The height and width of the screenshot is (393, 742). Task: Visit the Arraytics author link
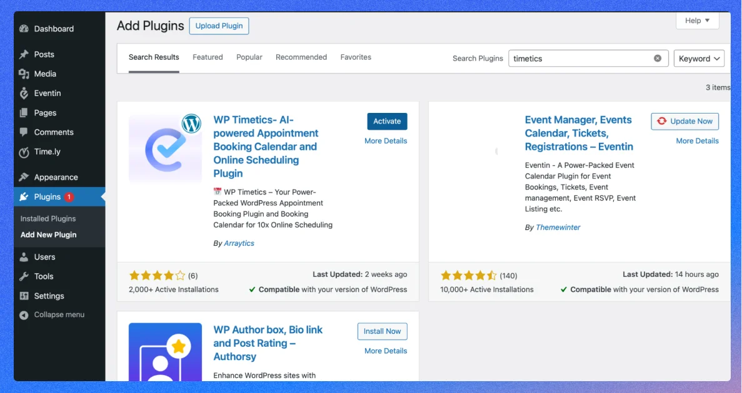click(239, 243)
